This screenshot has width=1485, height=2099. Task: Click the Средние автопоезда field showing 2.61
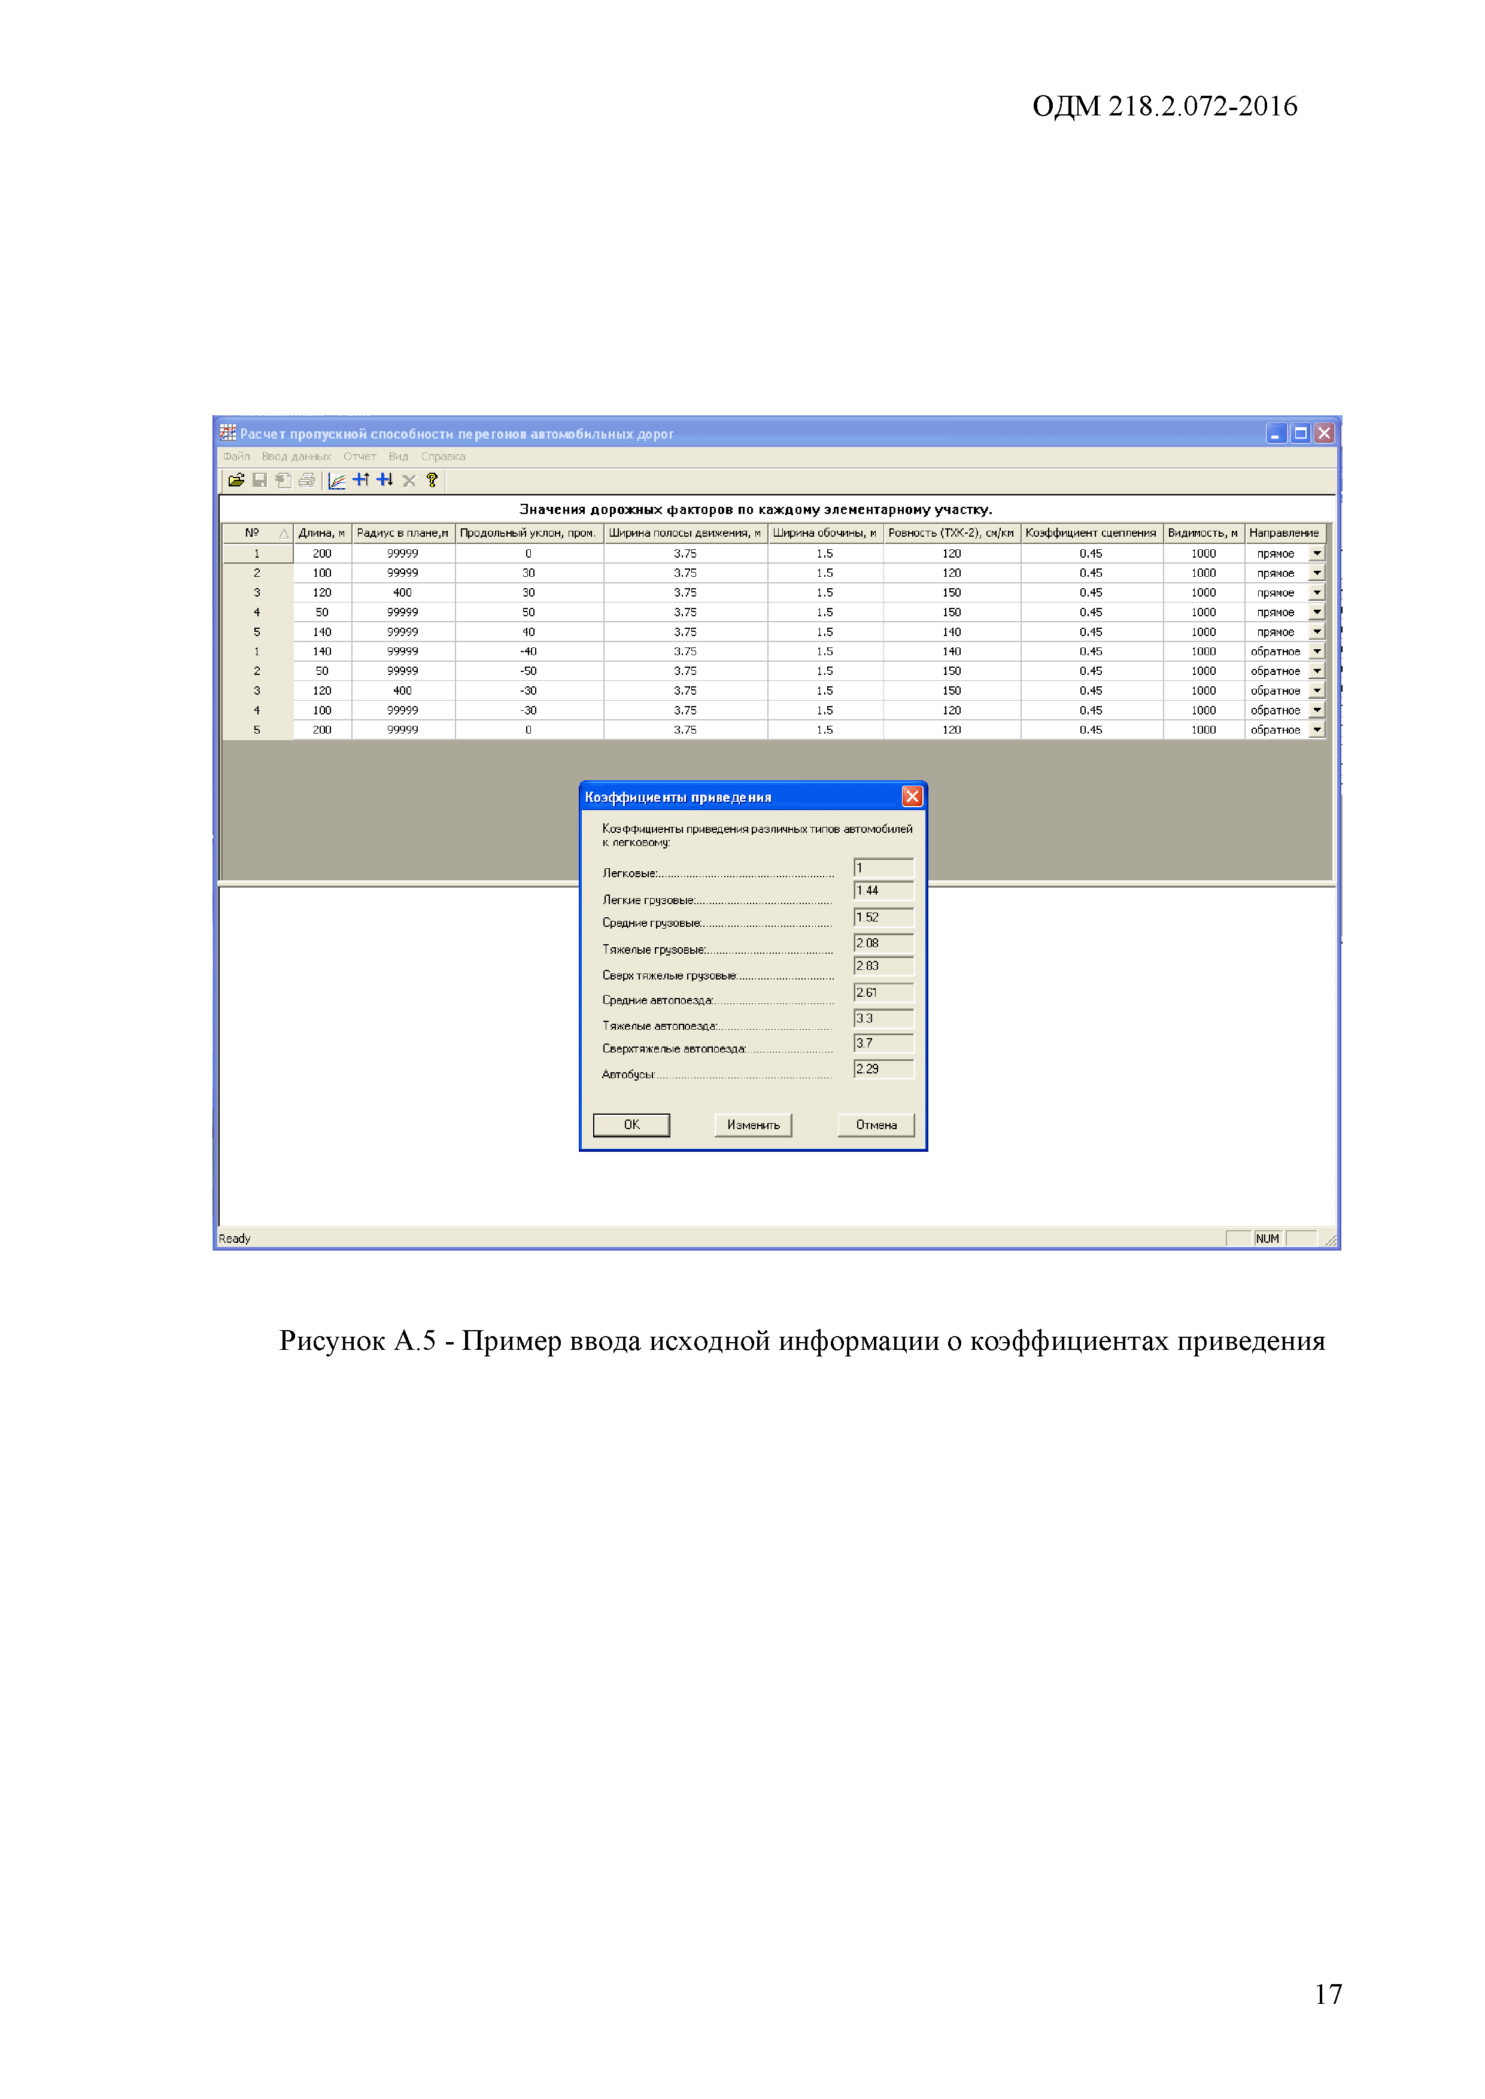click(883, 992)
